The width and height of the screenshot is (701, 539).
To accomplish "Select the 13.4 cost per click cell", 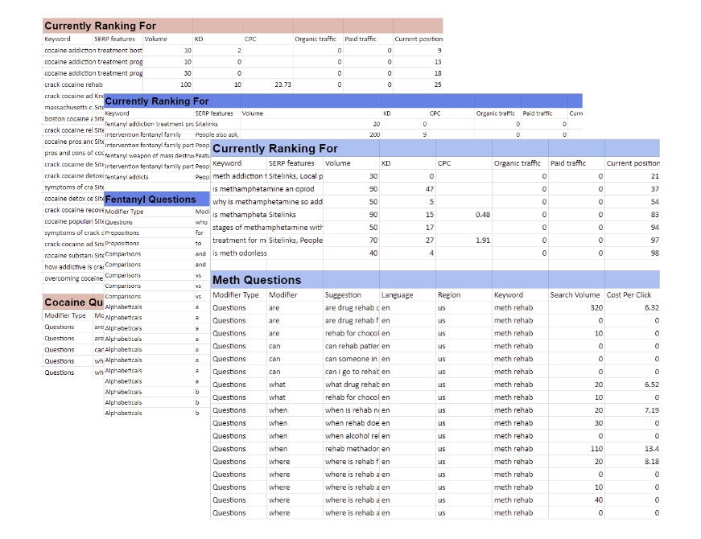I will tap(633, 449).
